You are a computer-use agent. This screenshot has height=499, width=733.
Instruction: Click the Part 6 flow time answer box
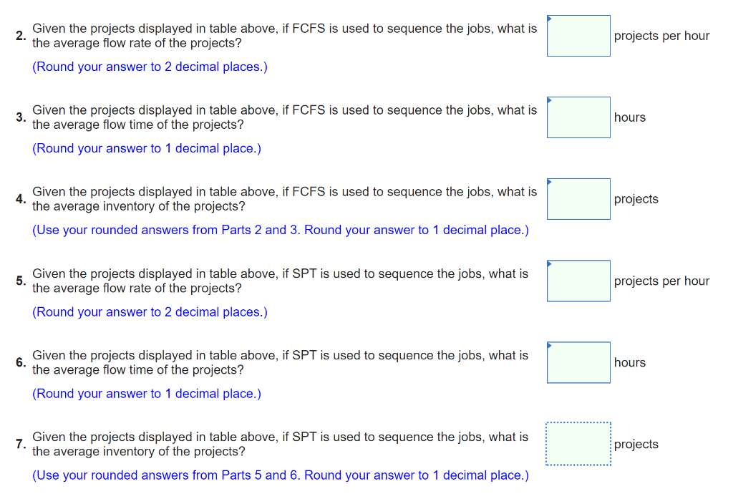578,362
